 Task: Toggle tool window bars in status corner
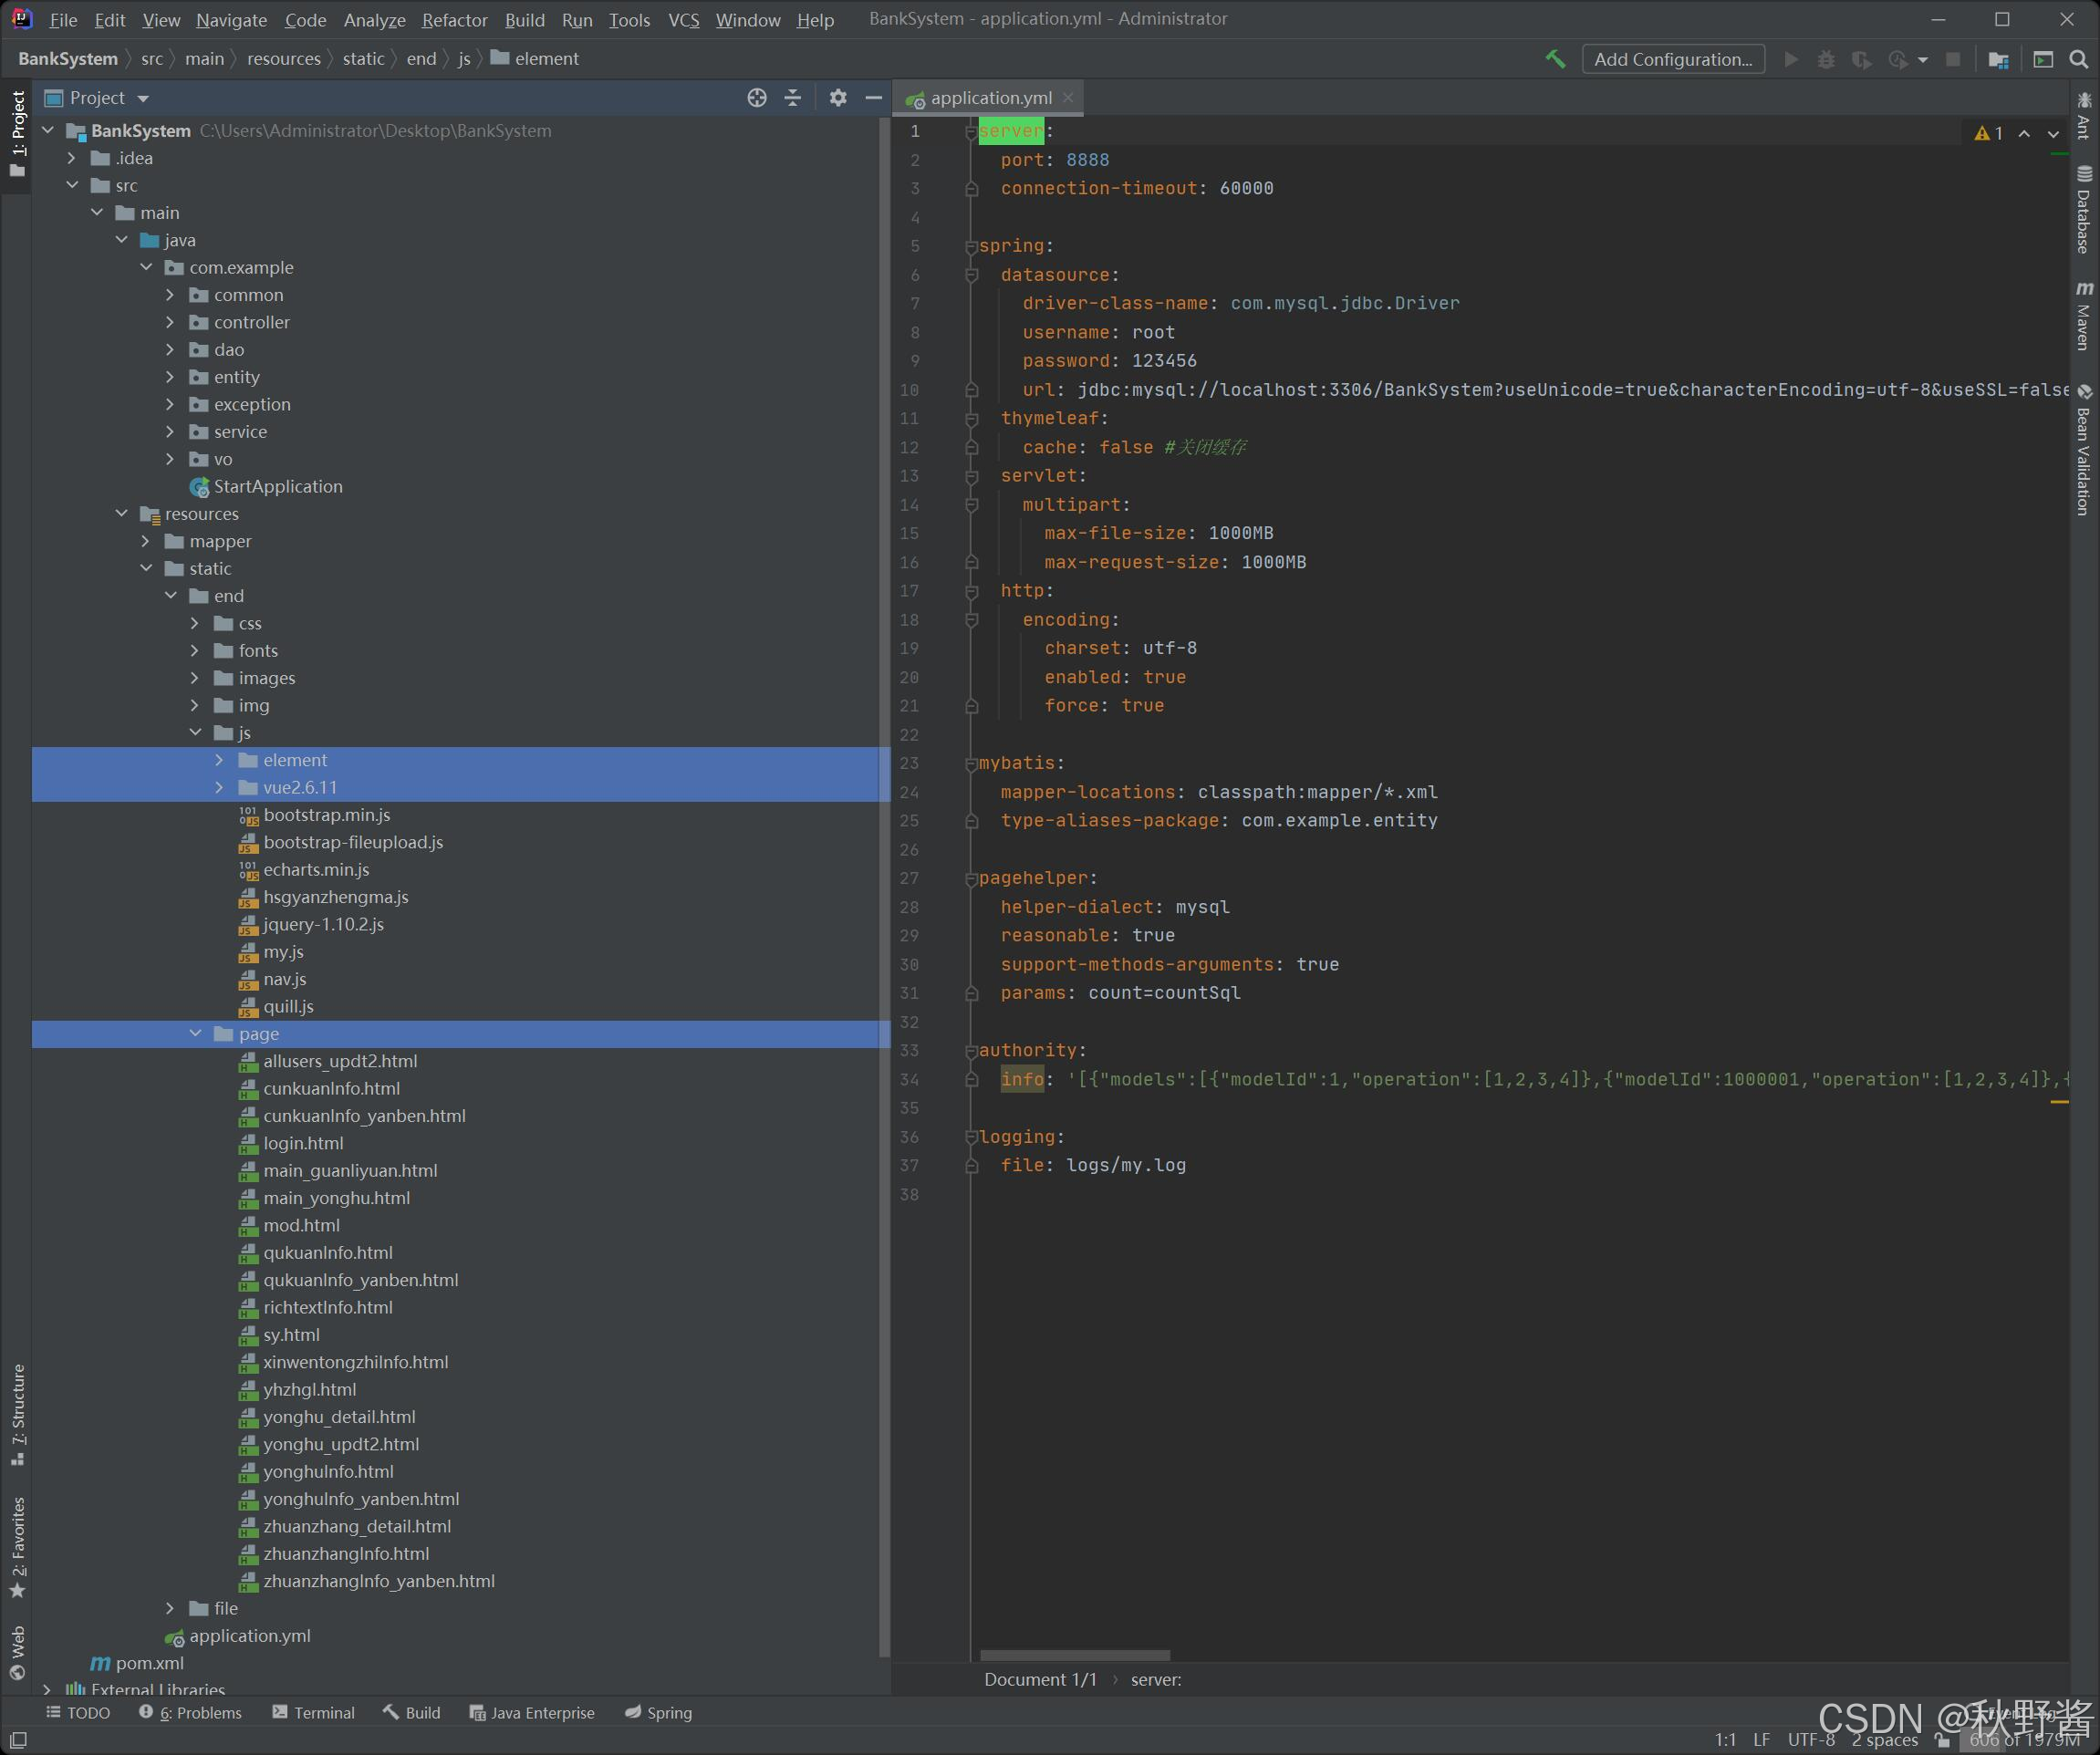click(18, 1740)
